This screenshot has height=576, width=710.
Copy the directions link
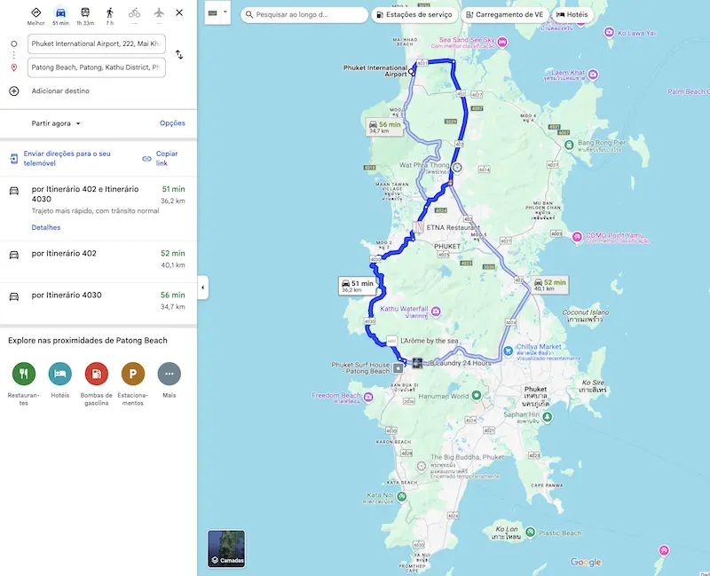[161, 159]
